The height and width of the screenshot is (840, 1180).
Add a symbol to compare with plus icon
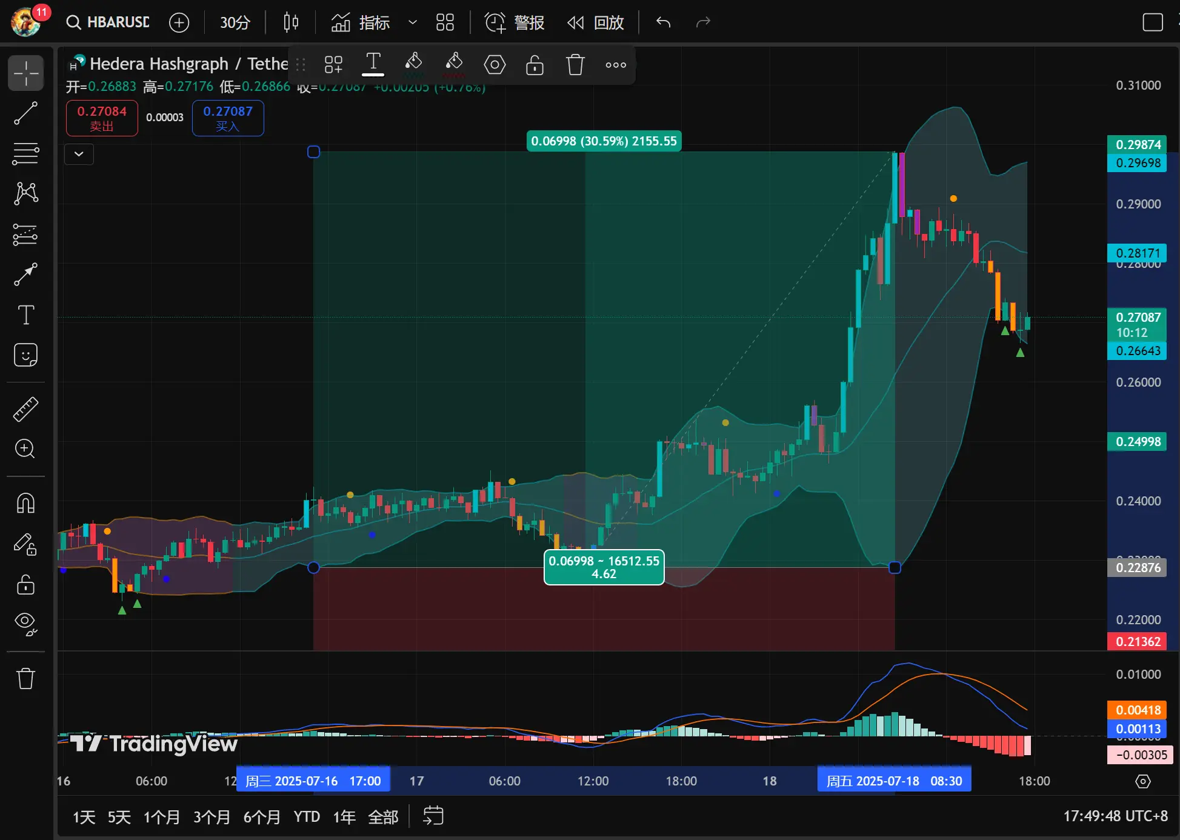(179, 22)
